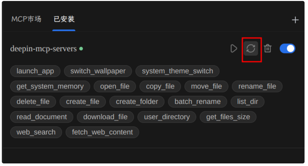Click the deepin-mcp-servers server name
Screen dimensions: 308x166
tap(43, 49)
